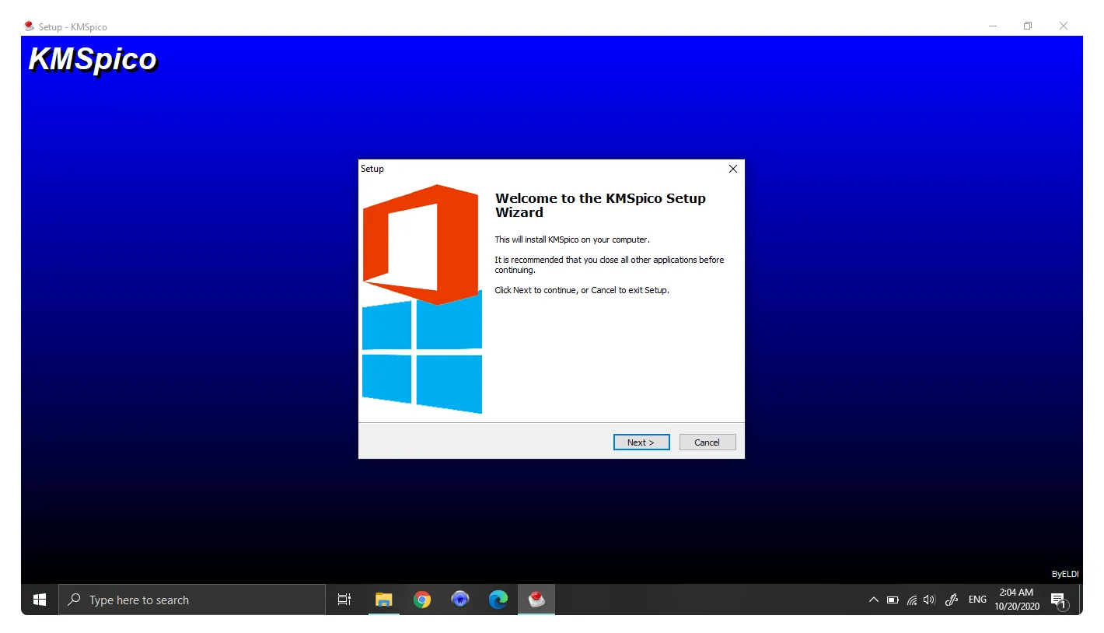Image resolution: width=1104 pixels, height=633 pixels.
Task: Open File Explorer from taskbar
Action: pos(384,600)
